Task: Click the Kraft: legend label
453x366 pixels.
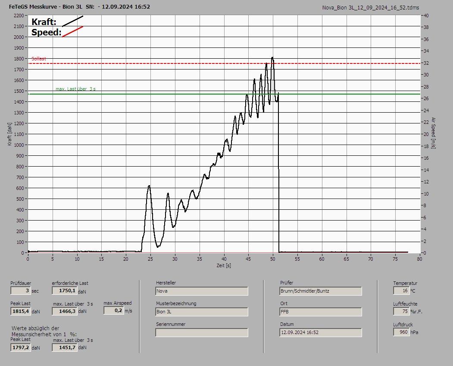Action: click(44, 22)
